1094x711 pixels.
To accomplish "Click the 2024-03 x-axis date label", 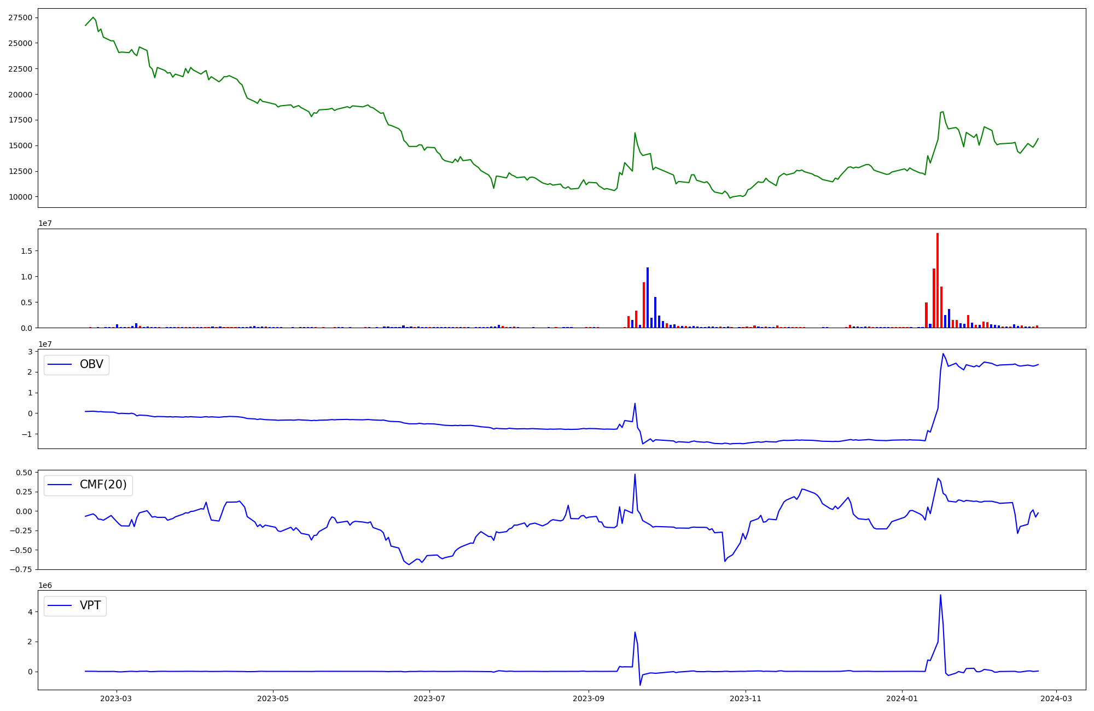I will point(1056,698).
